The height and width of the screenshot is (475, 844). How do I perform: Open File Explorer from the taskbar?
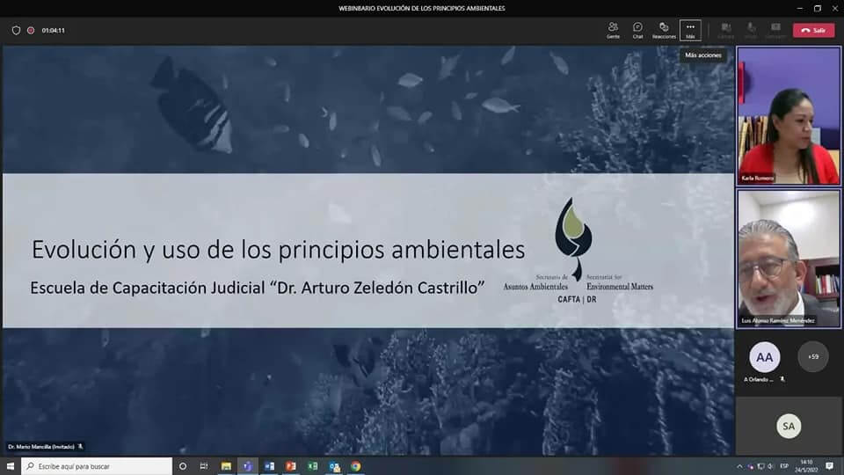pos(226,466)
